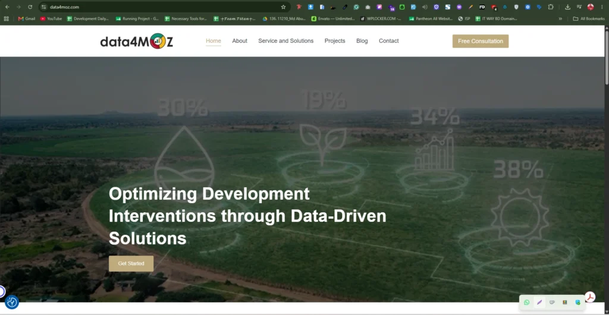Open the Grammarly extension icon

coord(356,7)
